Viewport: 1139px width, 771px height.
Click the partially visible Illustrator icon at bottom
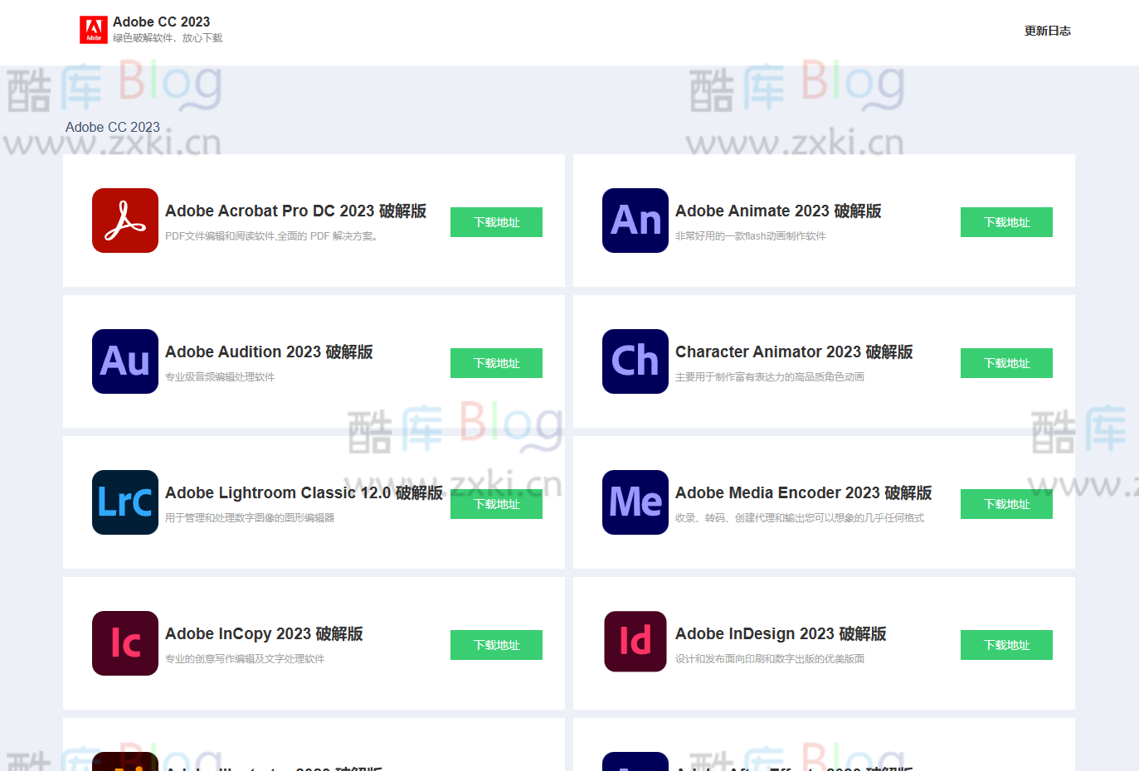tap(124, 761)
